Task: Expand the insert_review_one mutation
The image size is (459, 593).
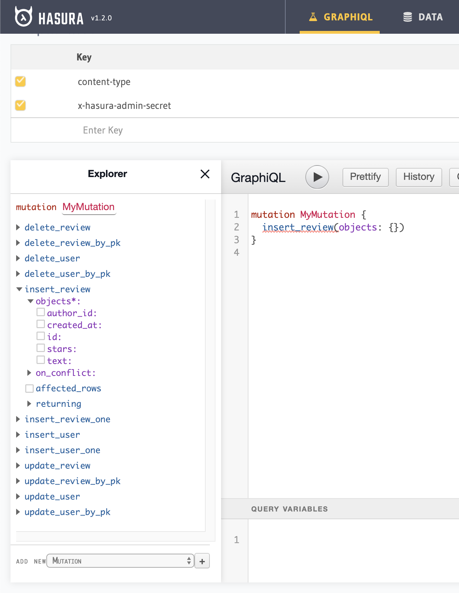Action: click(x=18, y=419)
